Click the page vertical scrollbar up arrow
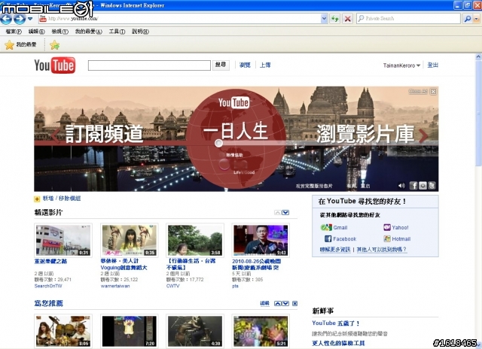The height and width of the screenshot is (349, 482). point(478,56)
